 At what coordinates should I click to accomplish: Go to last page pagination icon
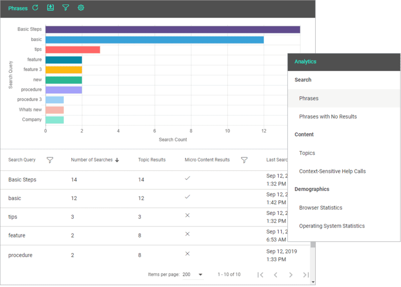tap(306, 275)
